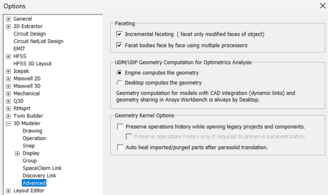Enable Auto heal imported/purged parts checkbox
The height and width of the screenshot is (195, 328).
120,147
